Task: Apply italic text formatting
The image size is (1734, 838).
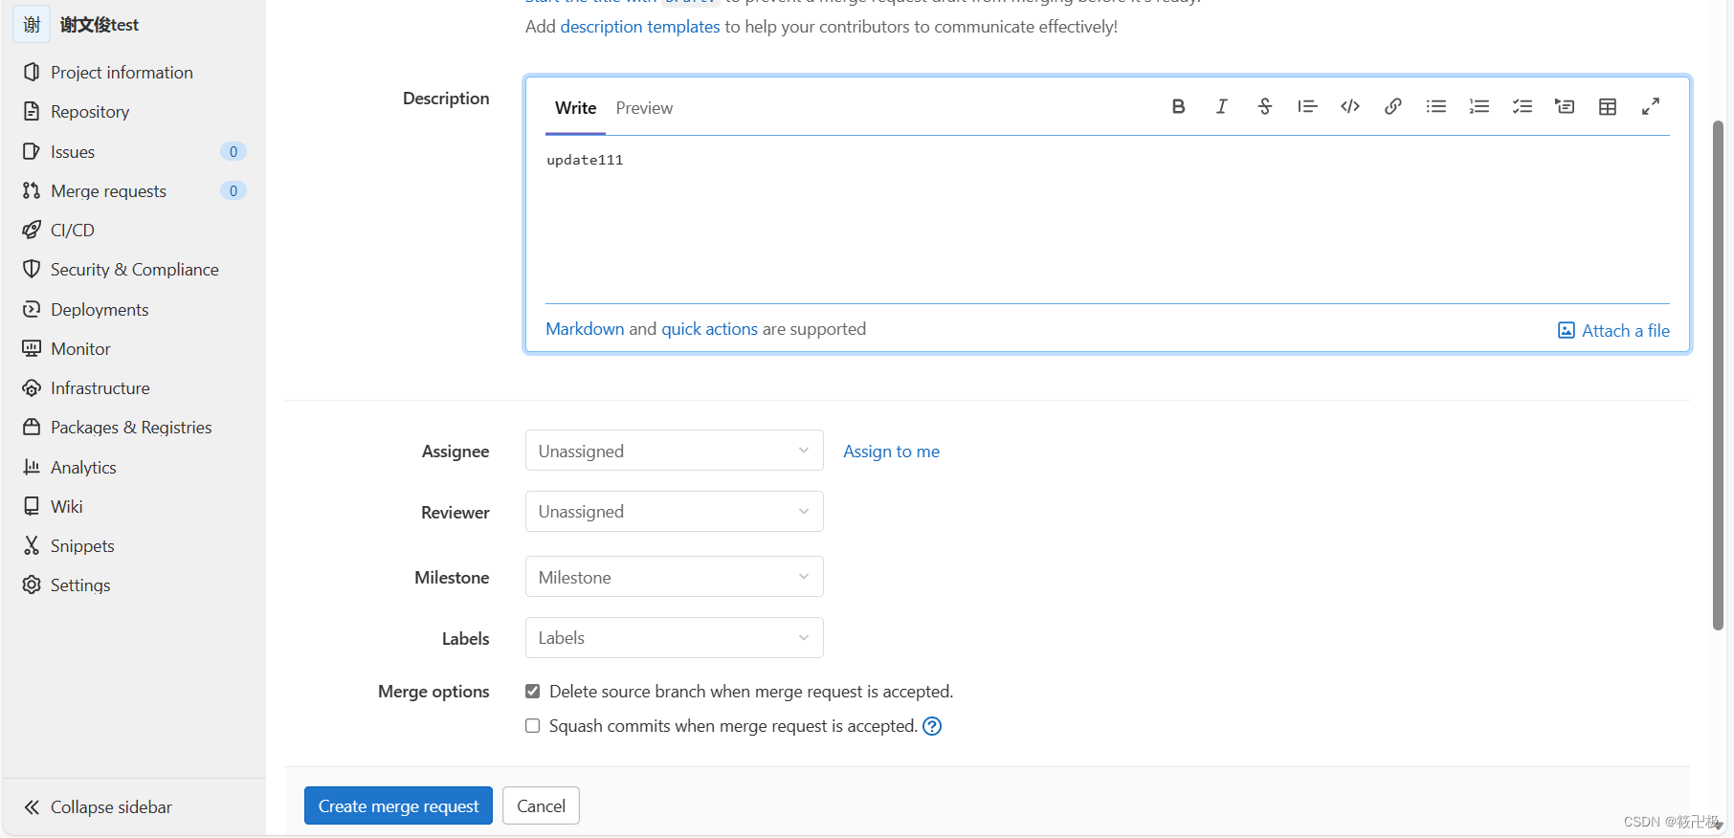Action: (x=1222, y=107)
